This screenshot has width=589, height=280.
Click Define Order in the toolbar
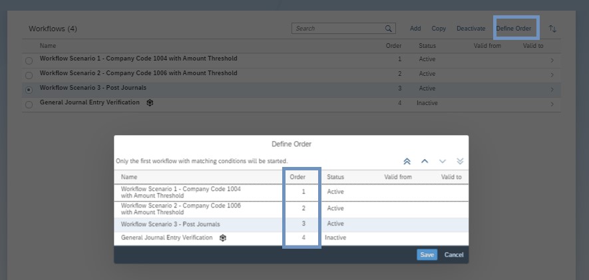(514, 29)
